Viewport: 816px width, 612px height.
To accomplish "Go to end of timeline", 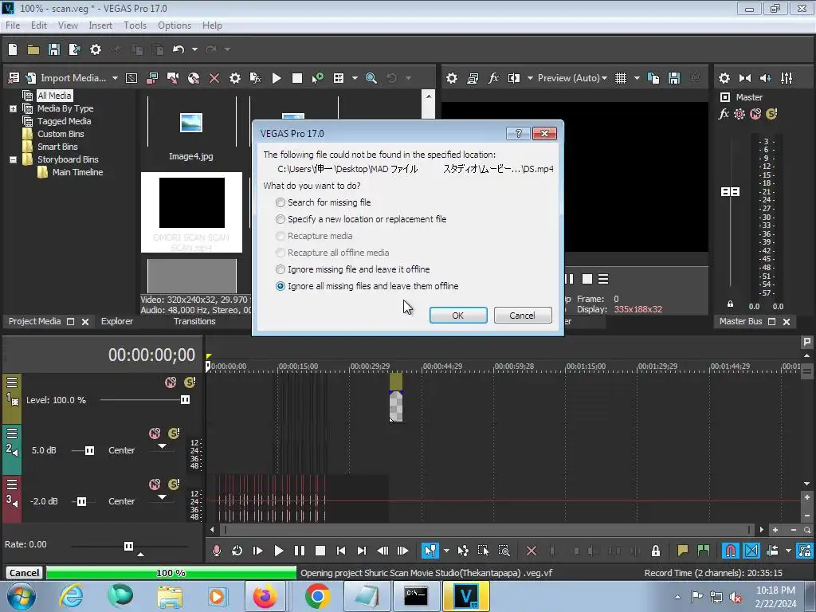I will [362, 551].
